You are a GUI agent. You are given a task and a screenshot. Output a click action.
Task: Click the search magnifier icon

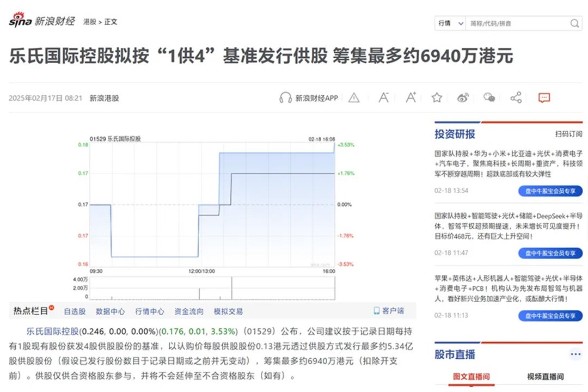(x=575, y=23)
